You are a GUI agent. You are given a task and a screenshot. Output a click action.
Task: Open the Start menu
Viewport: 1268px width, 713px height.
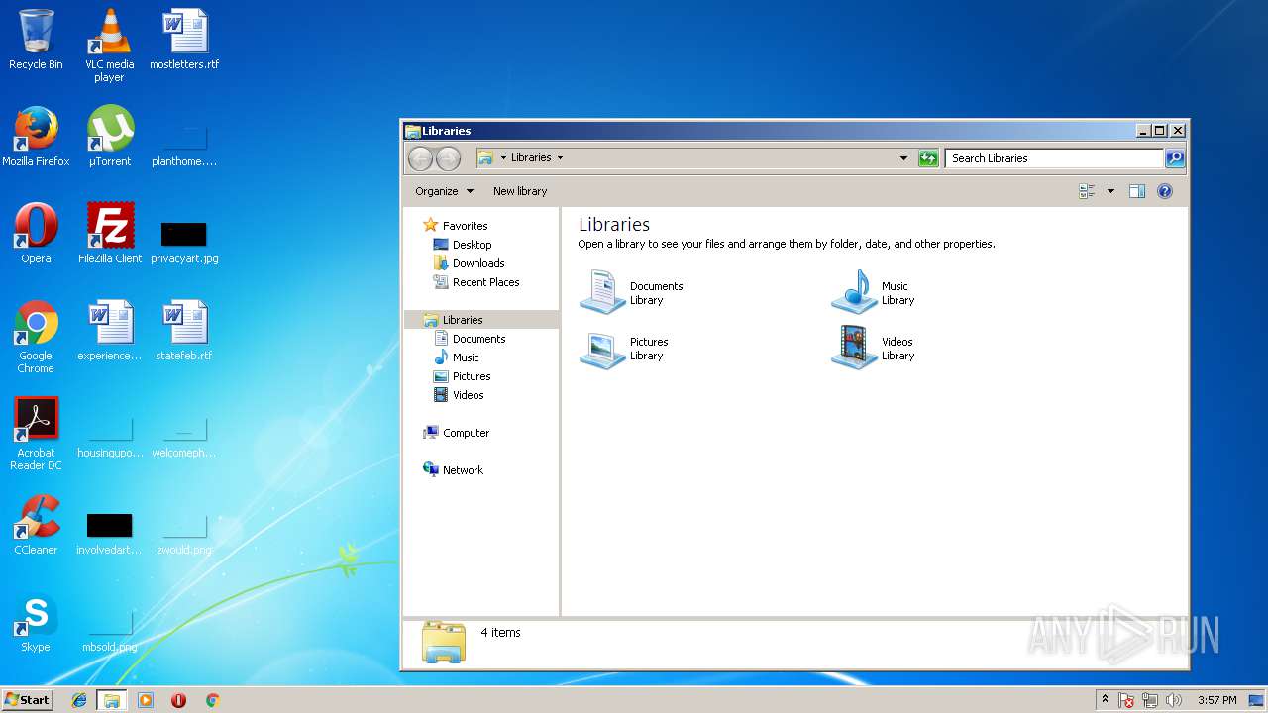point(27,700)
